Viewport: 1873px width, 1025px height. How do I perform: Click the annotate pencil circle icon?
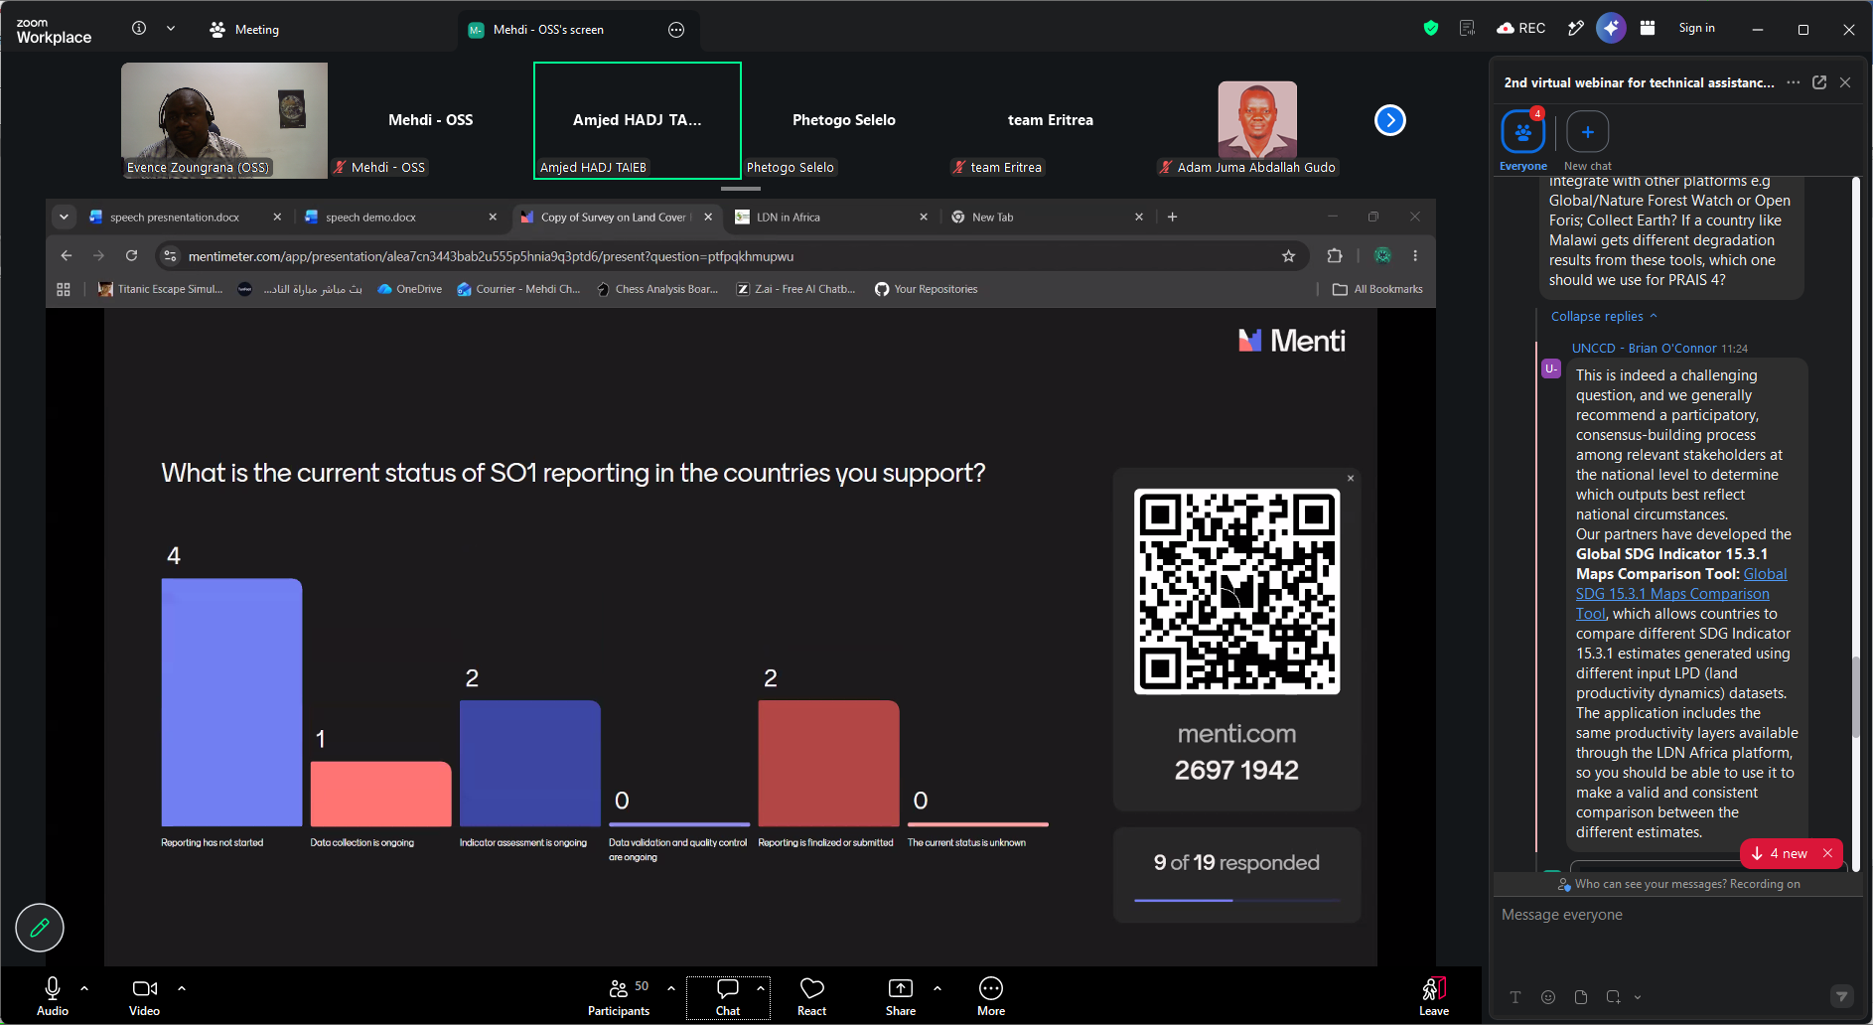click(x=40, y=928)
